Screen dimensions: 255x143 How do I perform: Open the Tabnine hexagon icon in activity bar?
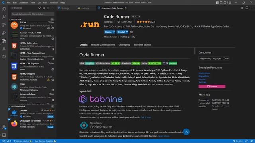click(4, 56)
